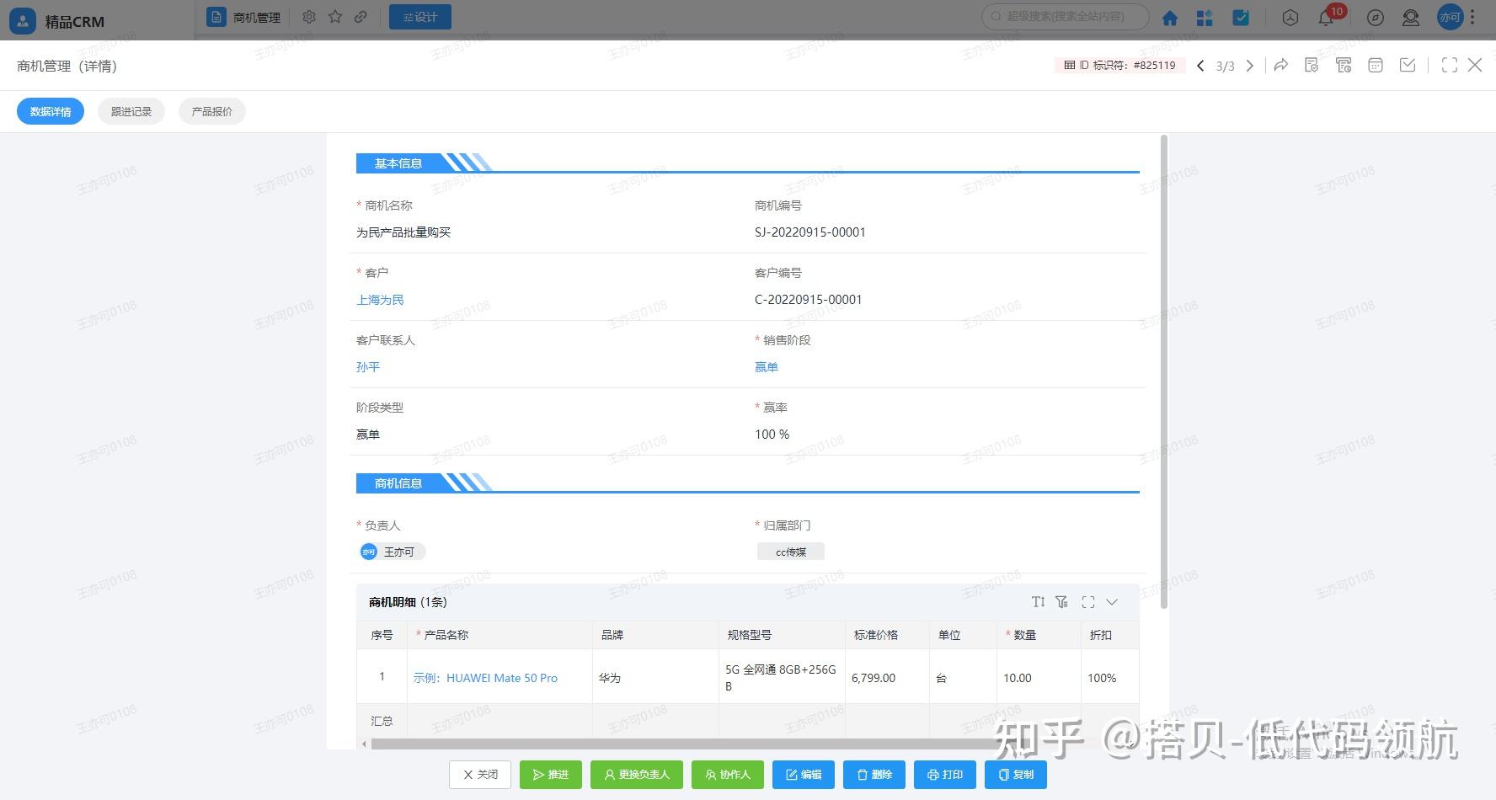Viewport: 1496px width, 800px height.
Task: Click the home icon in top bar
Action: [1170, 17]
